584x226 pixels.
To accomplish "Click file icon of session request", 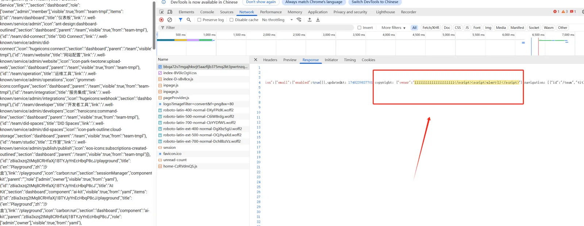I will tap(160, 148).
